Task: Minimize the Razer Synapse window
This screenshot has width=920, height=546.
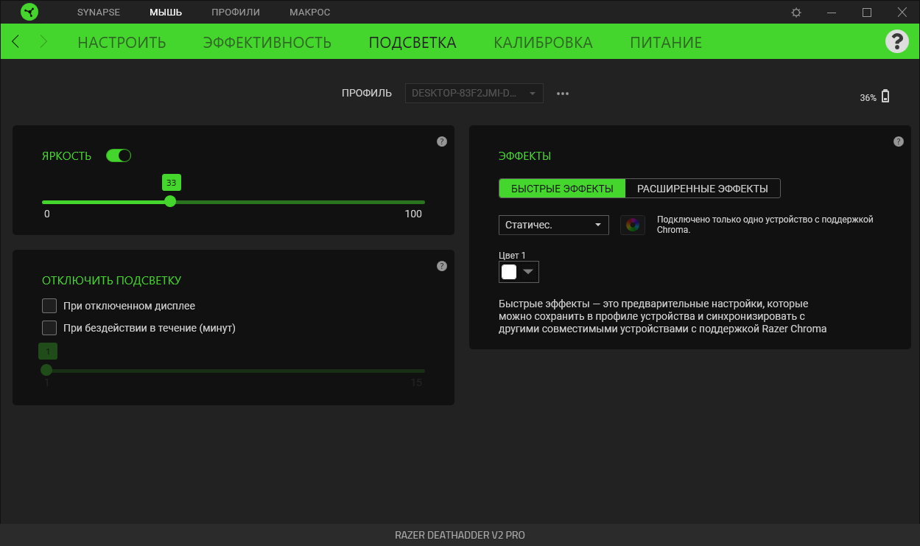Action: click(x=832, y=13)
